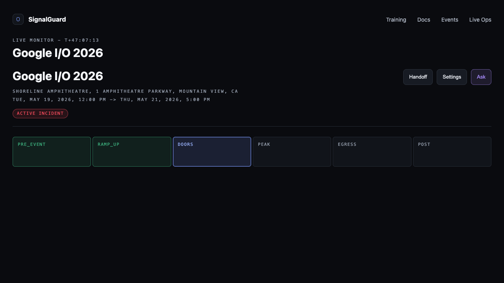The width and height of the screenshot is (504, 283).
Task: Click the LIVE MONITOR T+47:07:13 text
Action: point(56,40)
